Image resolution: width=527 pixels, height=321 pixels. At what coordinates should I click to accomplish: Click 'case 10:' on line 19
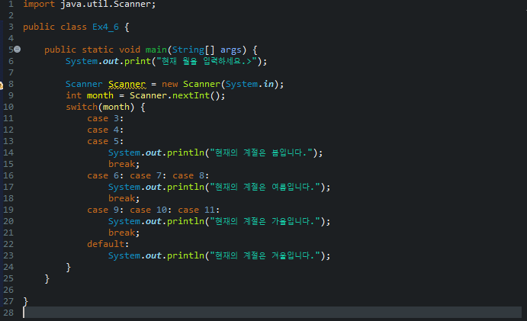pos(150,210)
